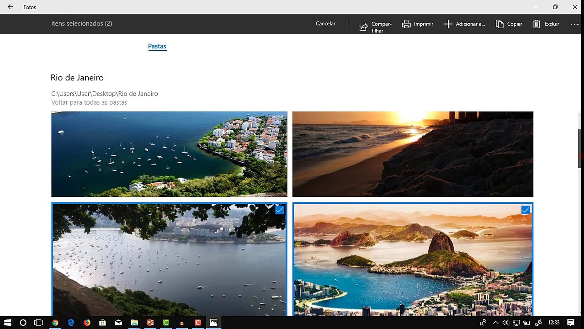The height and width of the screenshot is (329, 584).
Task: Click Voltar para todas as pastas link
Action: [89, 102]
